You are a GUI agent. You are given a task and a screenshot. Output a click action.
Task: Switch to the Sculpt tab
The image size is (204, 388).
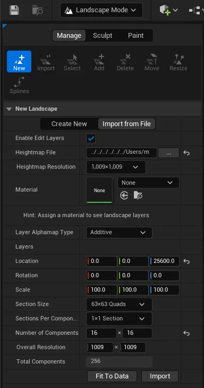coord(103,35)
